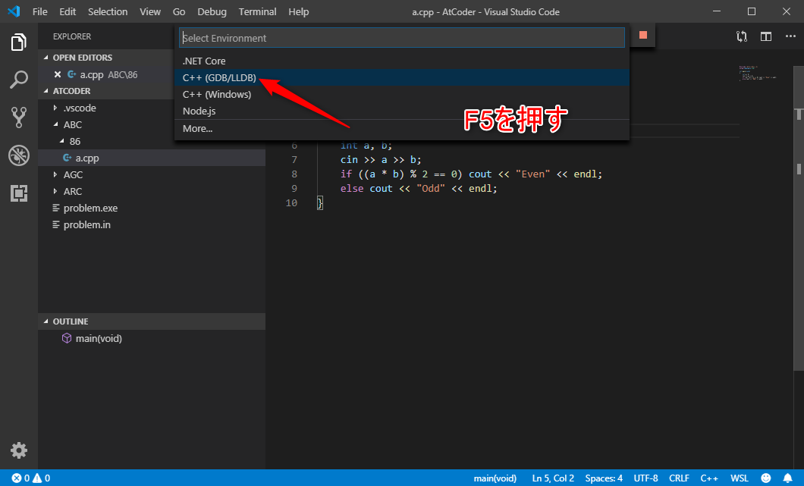Choose the Node.js environment
Image resolution: width=804 pixels, height=486 pixels.
tap(402, 111)
